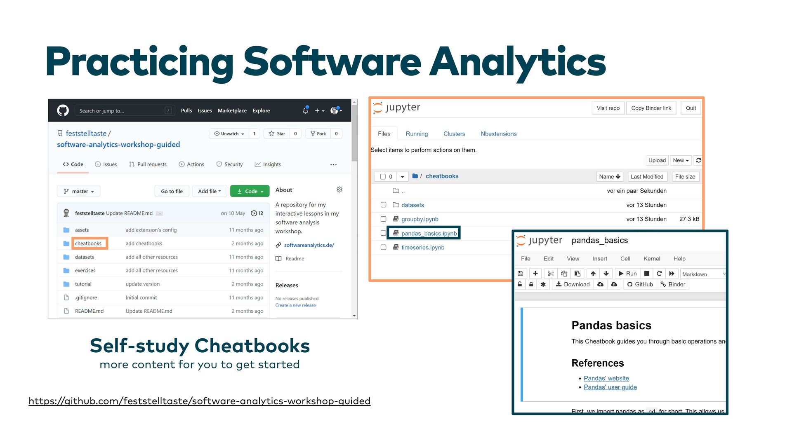Open repository About settings with the gear icon
This screenshot has width=792, height=445.
point(339,190)
